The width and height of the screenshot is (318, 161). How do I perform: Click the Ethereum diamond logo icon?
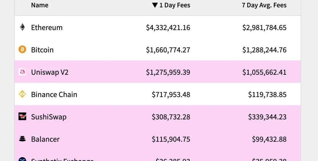click(22, 27)
